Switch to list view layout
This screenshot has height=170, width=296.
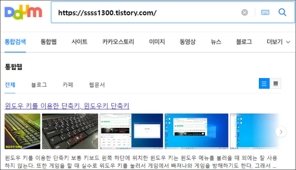tap(264, 83)
